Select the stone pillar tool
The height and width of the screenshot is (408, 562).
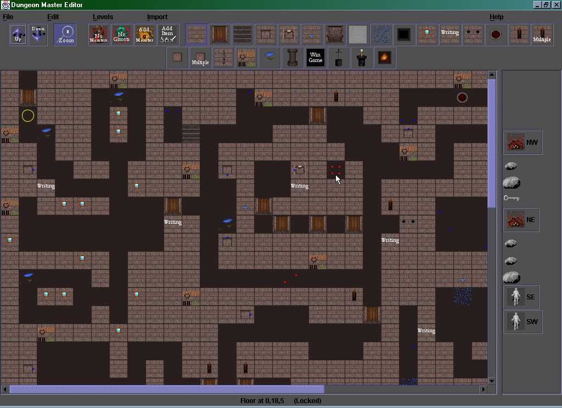tap(293, 58)
